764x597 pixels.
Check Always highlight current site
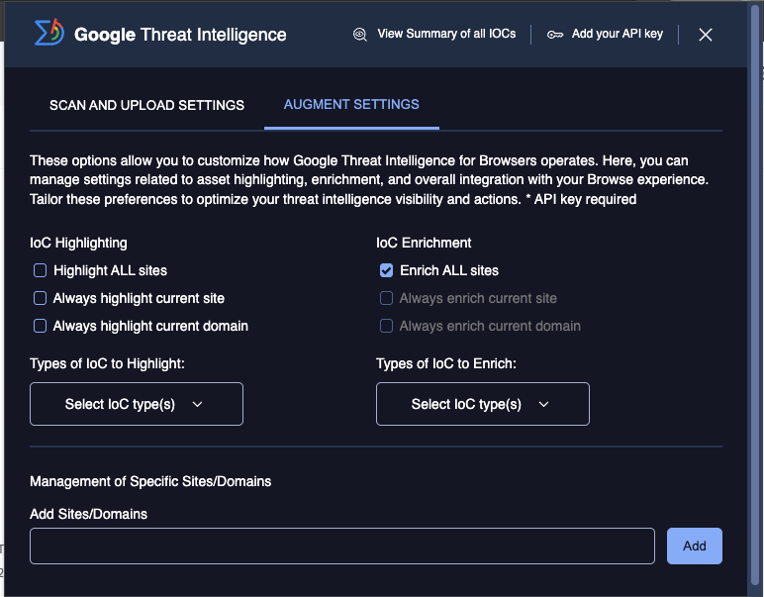41,298
